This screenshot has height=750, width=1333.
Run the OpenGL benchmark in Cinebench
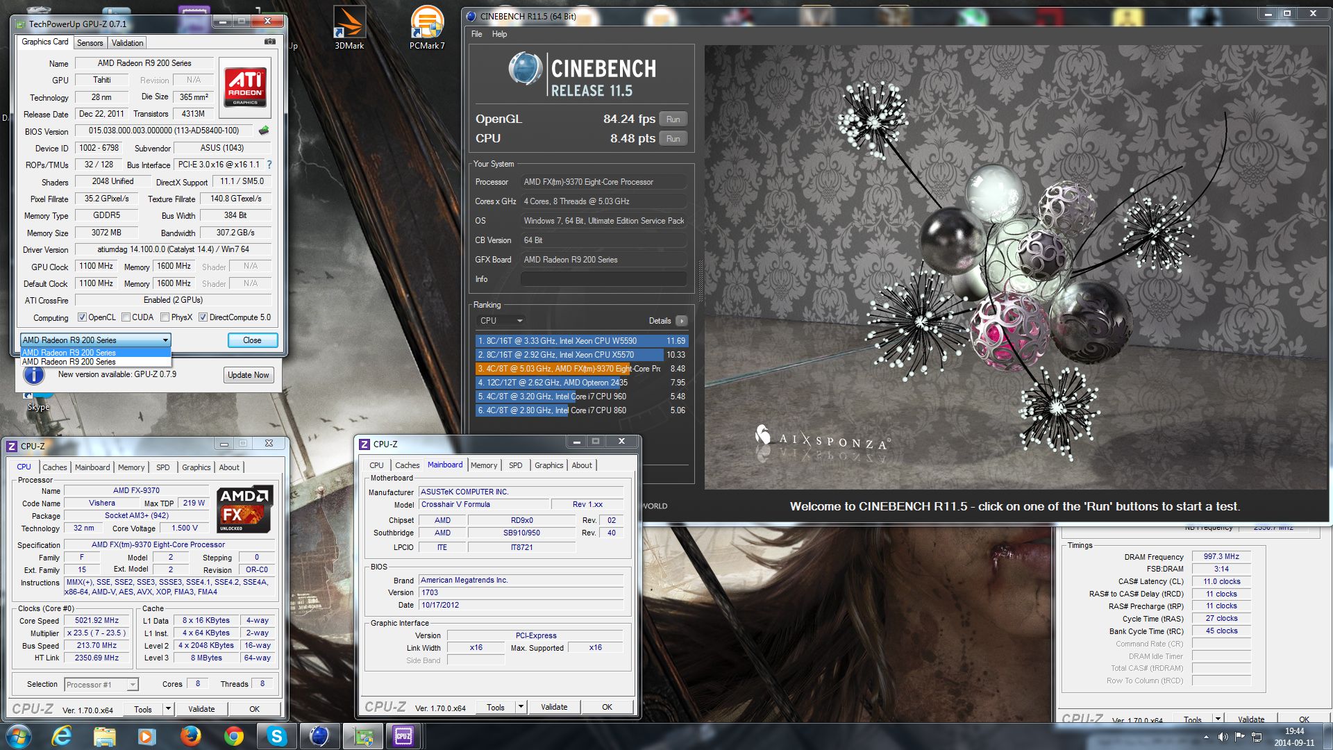[x=673, y=119]
